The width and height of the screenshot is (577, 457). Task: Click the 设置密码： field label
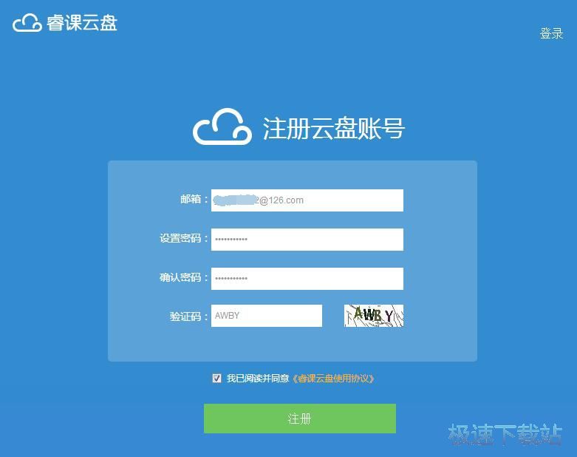(x=184, y=238)
